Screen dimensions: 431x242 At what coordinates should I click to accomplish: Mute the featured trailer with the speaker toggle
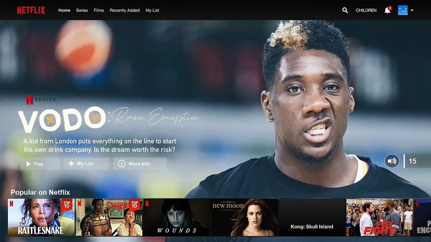(392, 161)
